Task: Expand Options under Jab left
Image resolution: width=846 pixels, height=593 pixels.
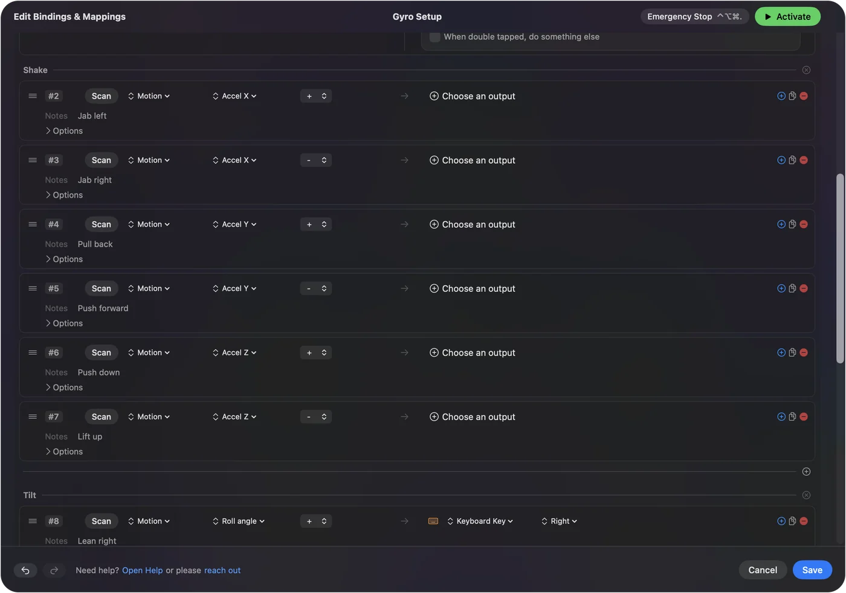Action: point(64,131)
